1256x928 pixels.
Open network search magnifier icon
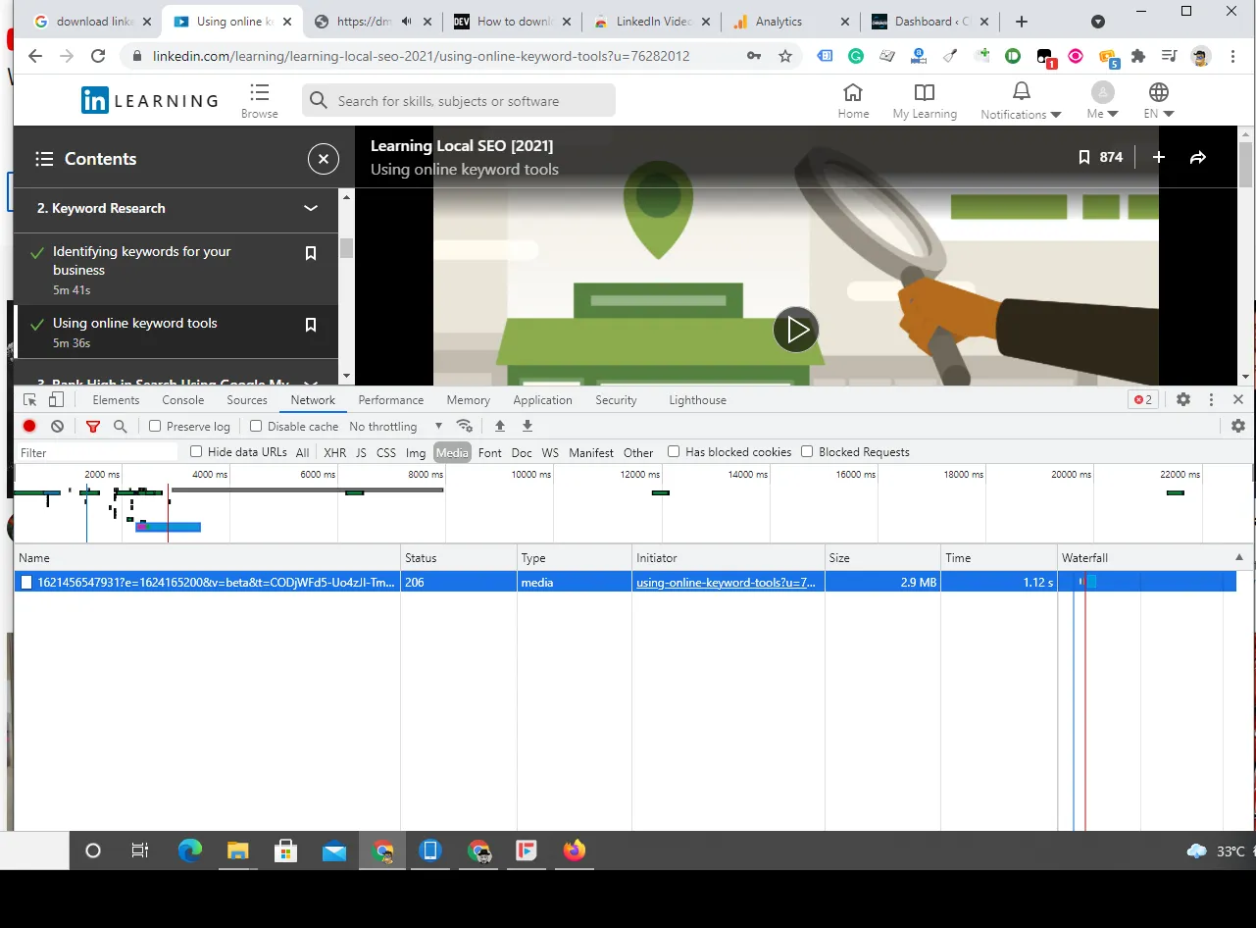121,427
